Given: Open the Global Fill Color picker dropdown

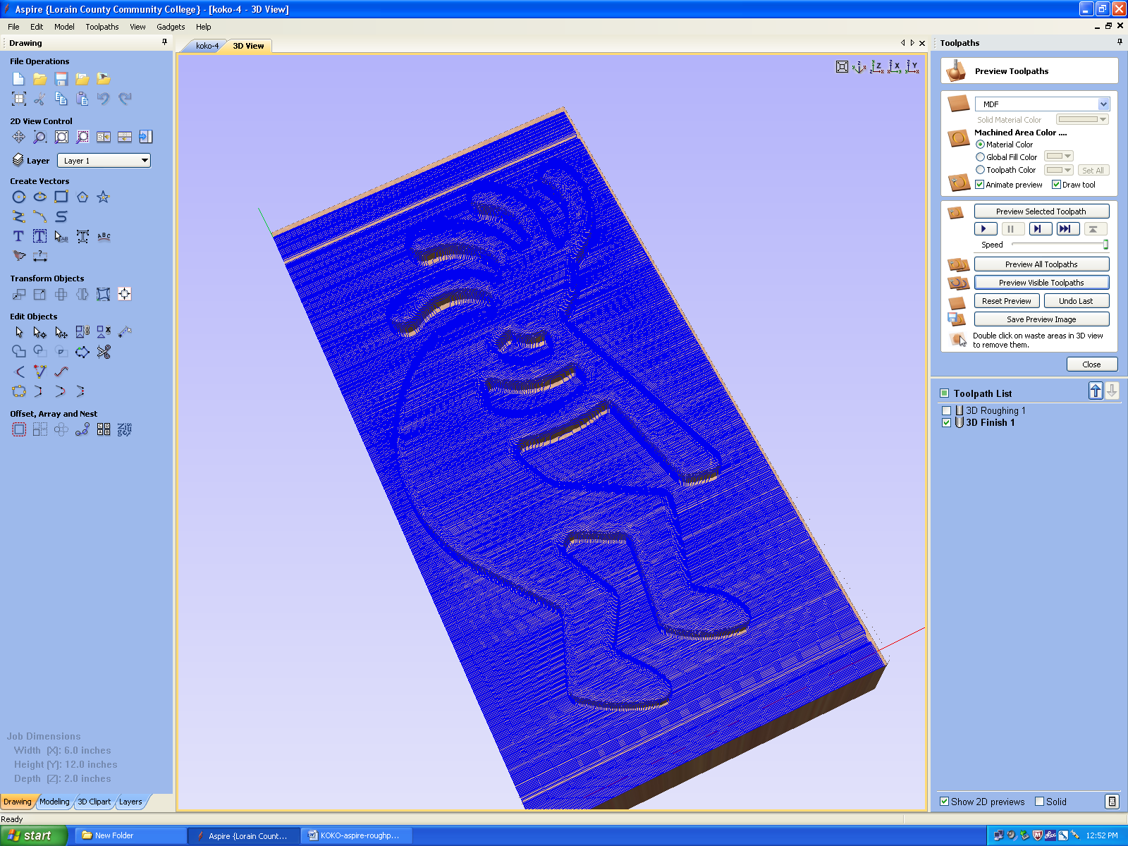Looking at the screenshot, I should [x=1058, y=157].
